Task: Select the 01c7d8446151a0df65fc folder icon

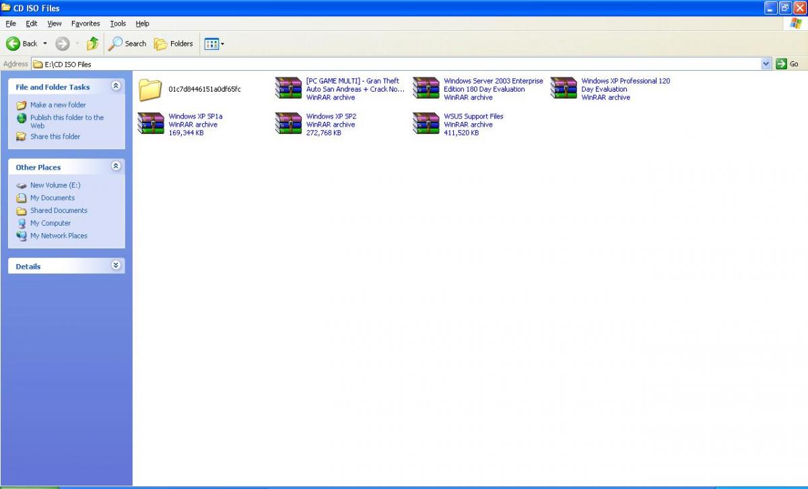Action: tap(150, 90)
